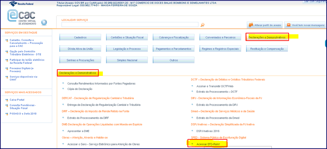327x149 pixels.
Task: Open Apresentar a DME link
Action: [78, 131]
